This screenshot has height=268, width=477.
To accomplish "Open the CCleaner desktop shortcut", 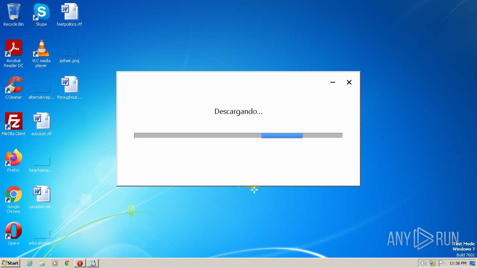I will [13, 88].
